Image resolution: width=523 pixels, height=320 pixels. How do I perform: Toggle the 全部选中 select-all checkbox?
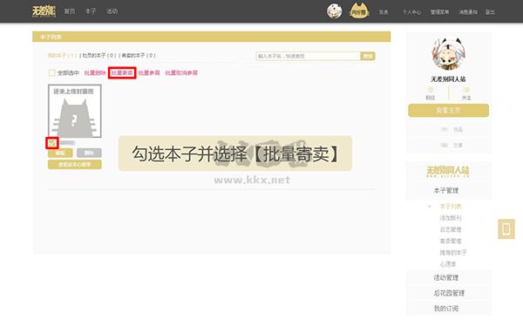51,72
